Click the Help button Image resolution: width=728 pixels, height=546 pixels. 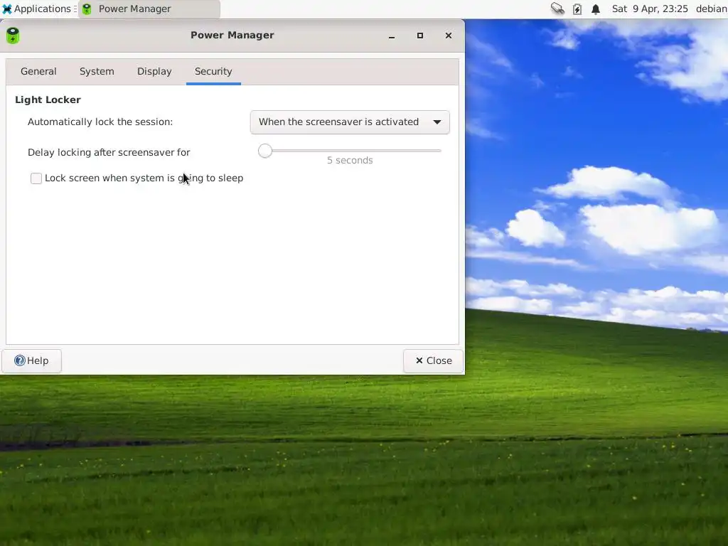click(31, 360)
